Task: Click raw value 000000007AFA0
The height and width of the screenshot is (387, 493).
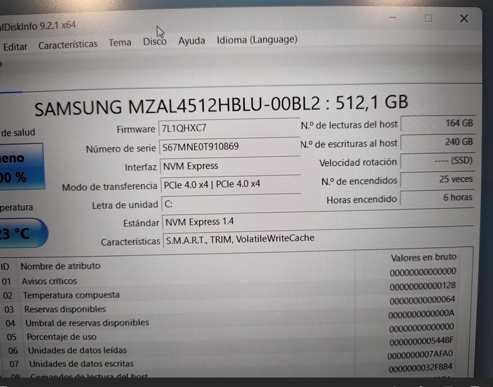Action: point(420,355)
